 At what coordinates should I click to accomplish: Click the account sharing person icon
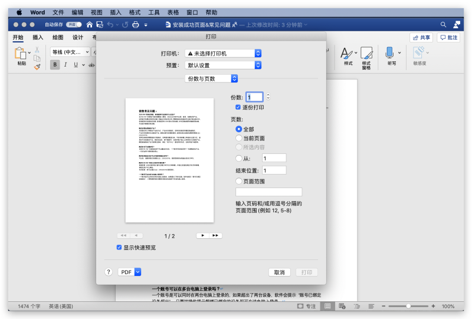(x=457, y=25)
